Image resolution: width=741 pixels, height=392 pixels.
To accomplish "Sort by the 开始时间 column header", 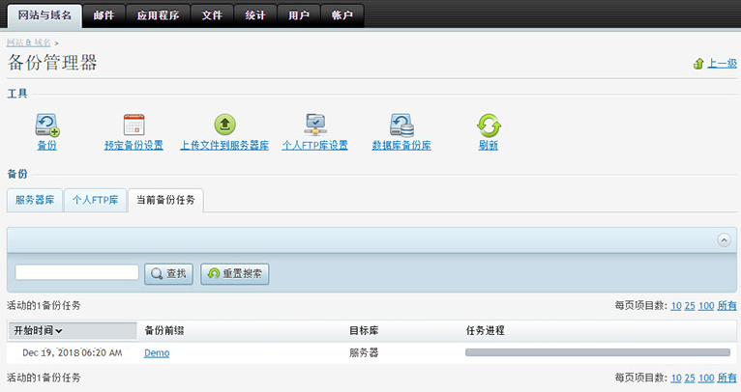I will click(72, 330).
